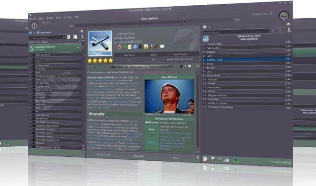Click the previous track label beside play button
The height and width of the screenshot is (186, 316).
(x=46, y=23)
